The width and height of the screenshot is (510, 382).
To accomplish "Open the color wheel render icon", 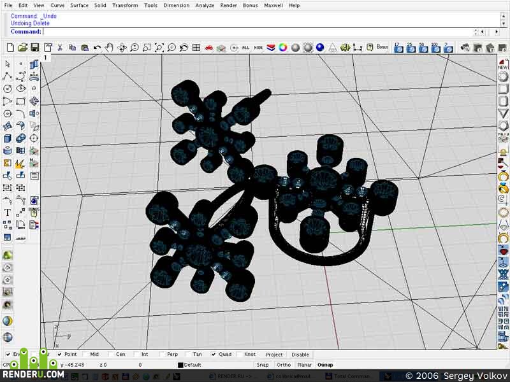I will coord(283,48).
